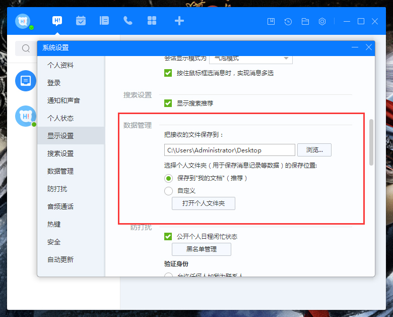Open the Hi! messages tab icon

(x=57, y=21)
